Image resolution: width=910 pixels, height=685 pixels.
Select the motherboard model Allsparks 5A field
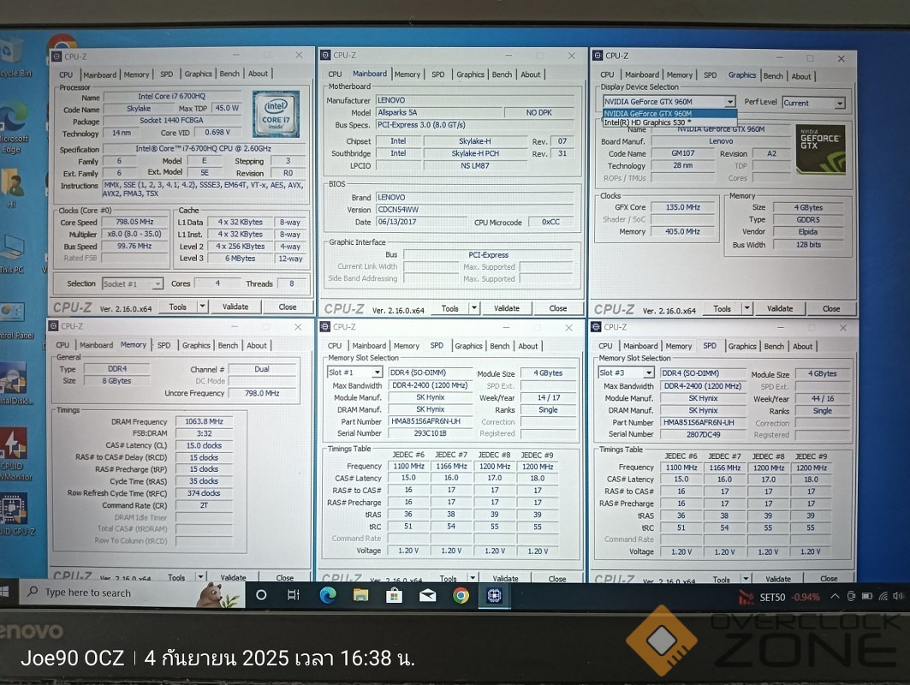(438, 113)
